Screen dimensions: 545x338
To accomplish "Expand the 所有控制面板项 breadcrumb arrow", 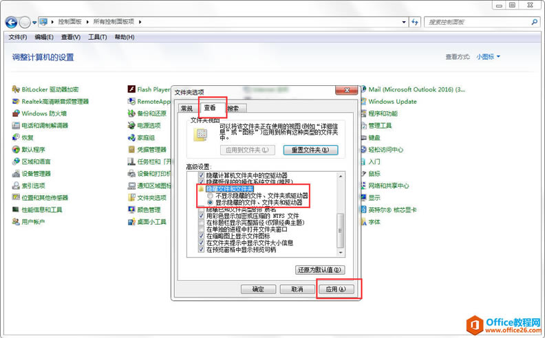I will pyautogui.click(x=140, y=22).
